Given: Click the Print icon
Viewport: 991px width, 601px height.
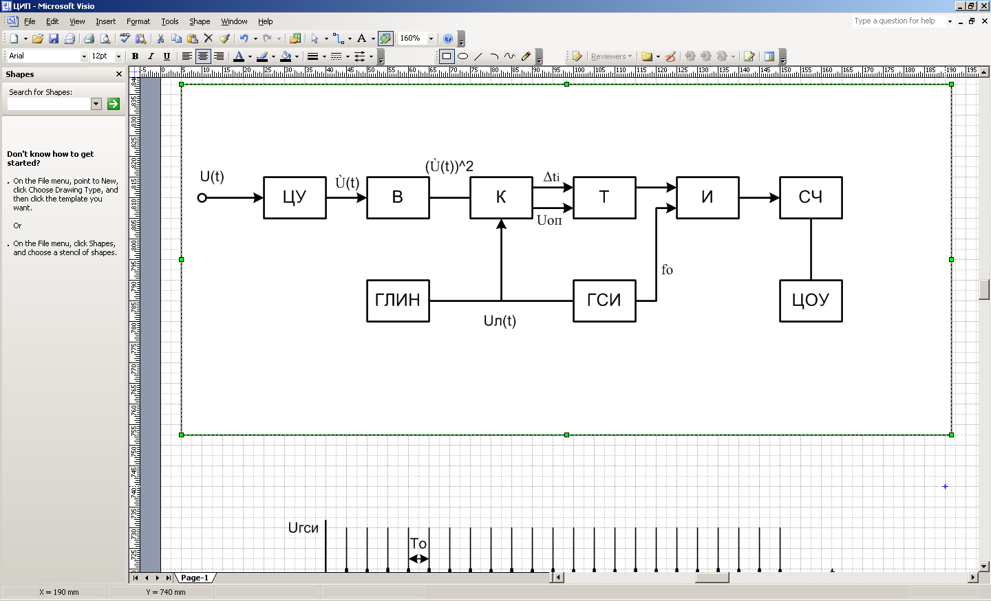Looking at the screenshot, I should pyautogui.click(x=89, y=39).
